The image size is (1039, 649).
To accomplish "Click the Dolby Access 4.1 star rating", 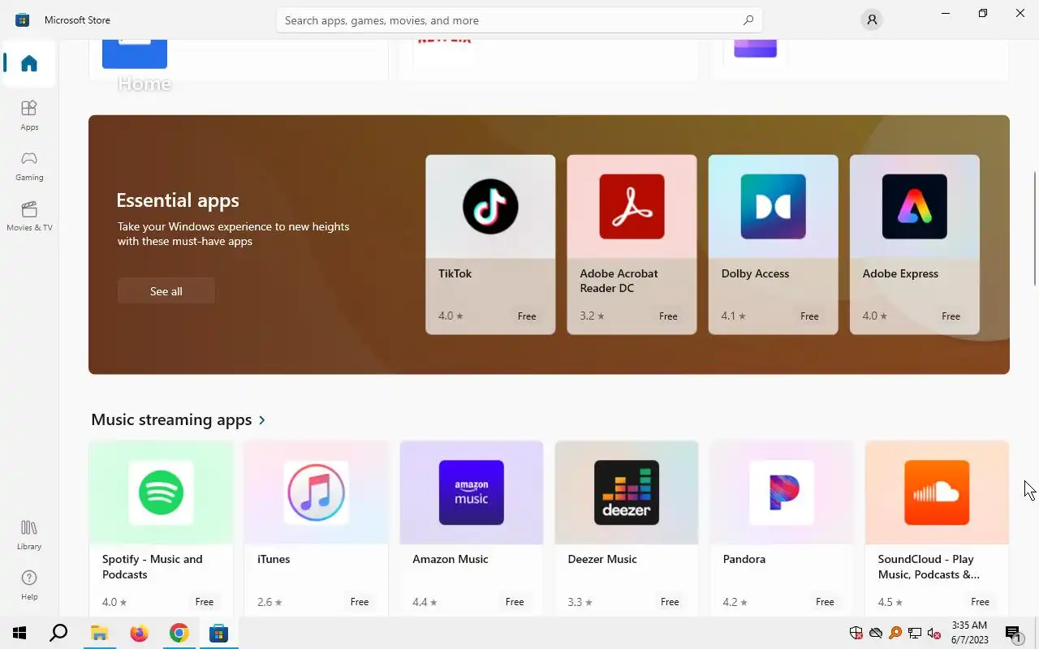I will pyautogui.click(x=734, y=316).
